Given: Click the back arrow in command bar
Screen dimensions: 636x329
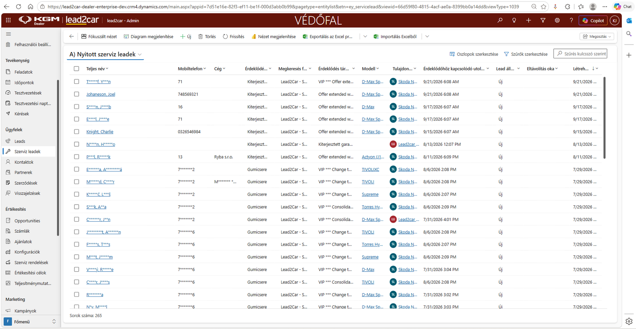Looking at the screenshot, I should click(x=72, y=37).
